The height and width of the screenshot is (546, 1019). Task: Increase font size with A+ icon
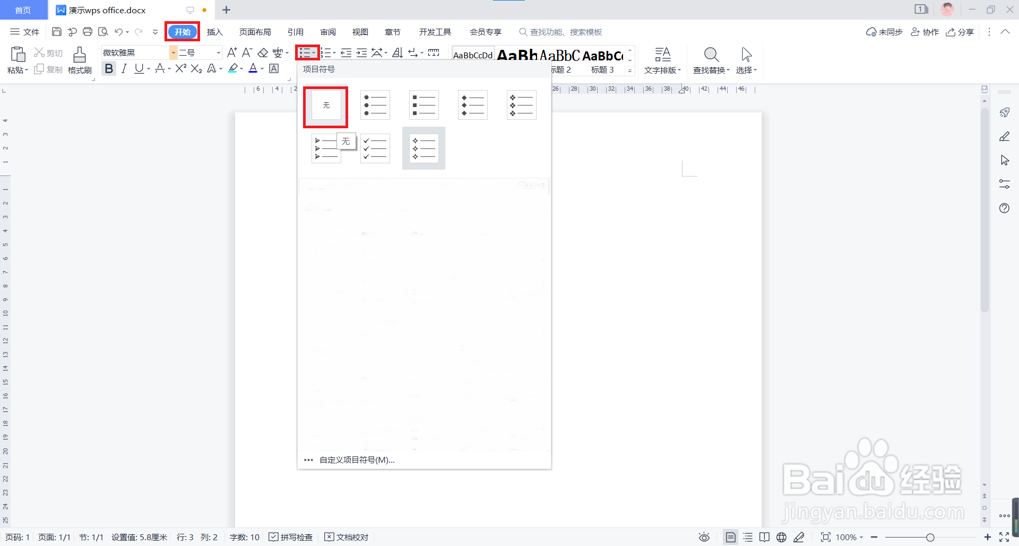pos(232,52)
